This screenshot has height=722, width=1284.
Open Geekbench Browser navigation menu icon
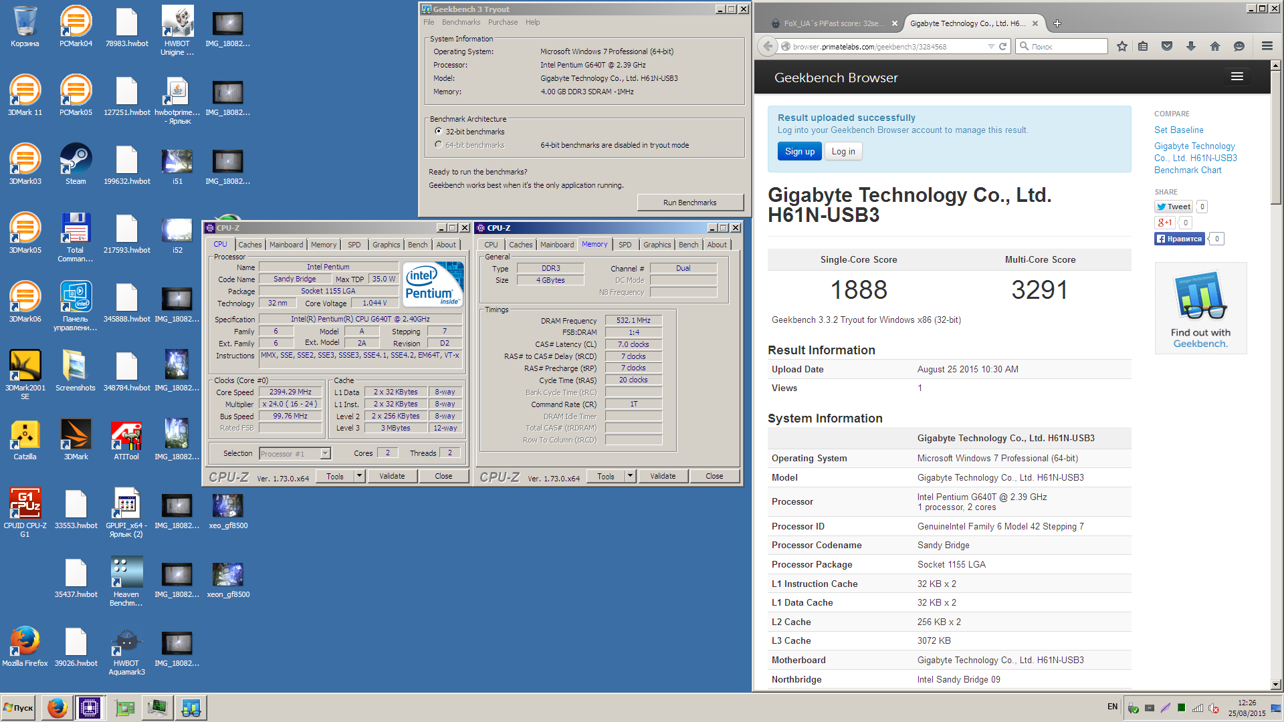1237,77
